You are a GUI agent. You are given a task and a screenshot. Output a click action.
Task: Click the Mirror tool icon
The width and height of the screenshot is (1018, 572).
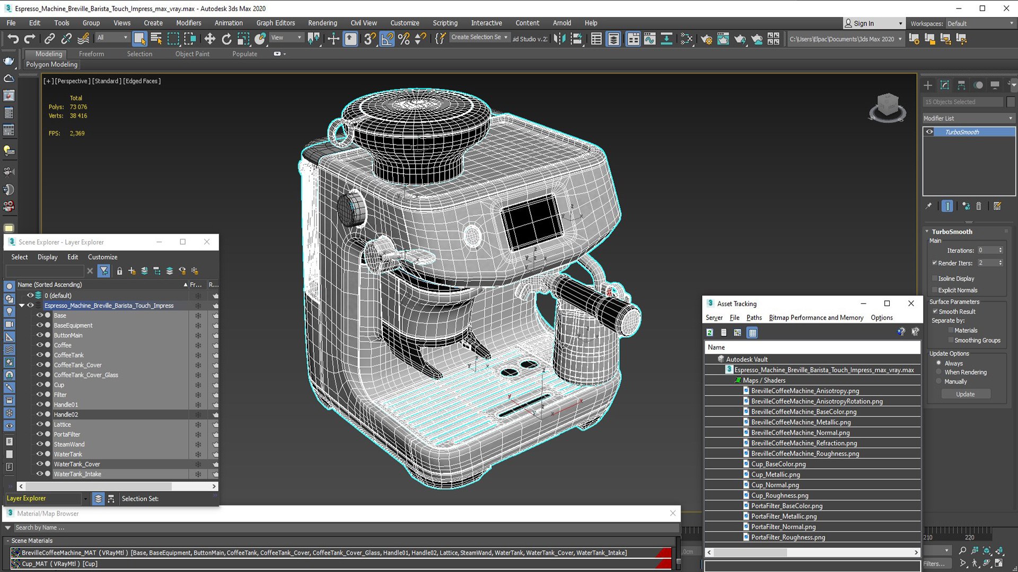coord(560,39)
